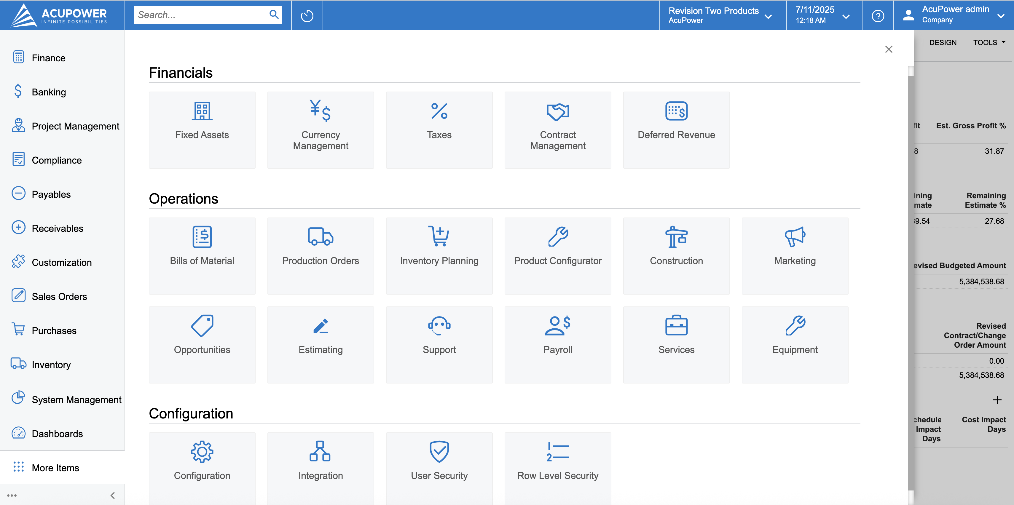This screenshot has width=1014, height=505.
Task: Open the Support headset tile
Action: 439,344
